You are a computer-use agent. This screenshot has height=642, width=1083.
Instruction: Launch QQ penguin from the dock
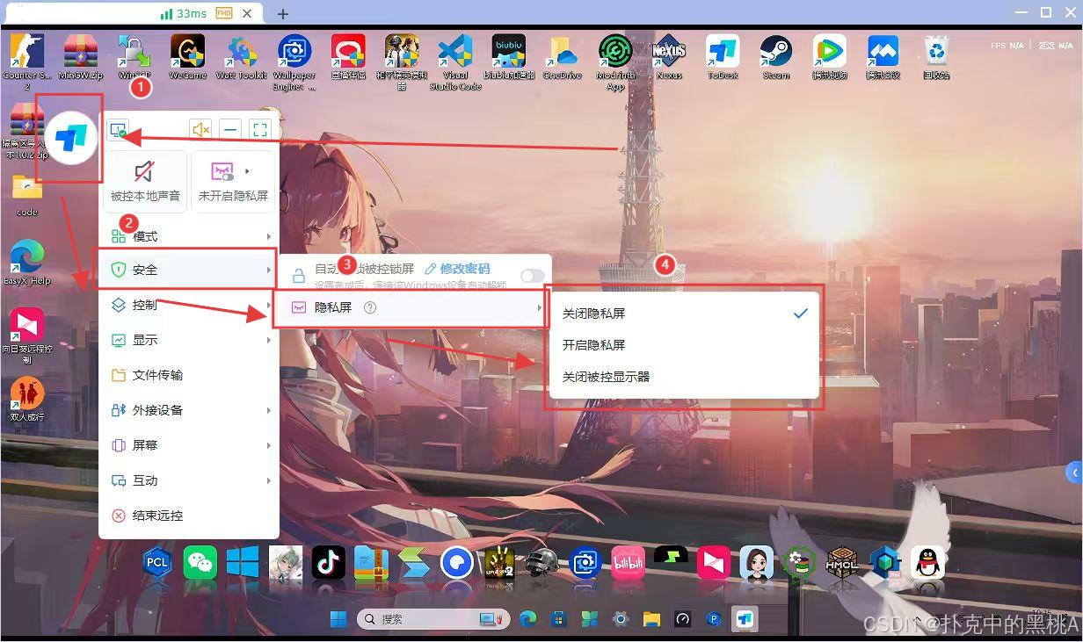pos(927,562)
